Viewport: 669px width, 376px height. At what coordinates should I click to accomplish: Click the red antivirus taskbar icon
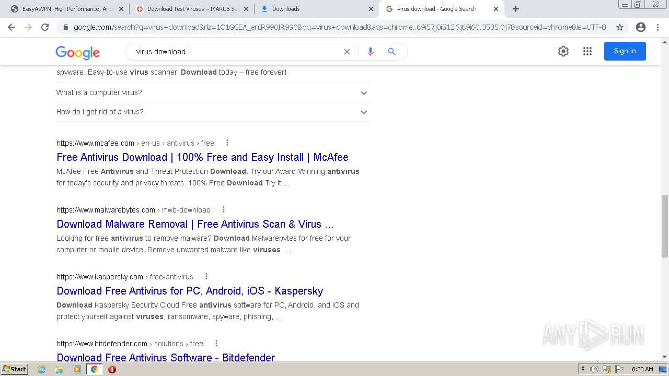[x=112, y=369]
